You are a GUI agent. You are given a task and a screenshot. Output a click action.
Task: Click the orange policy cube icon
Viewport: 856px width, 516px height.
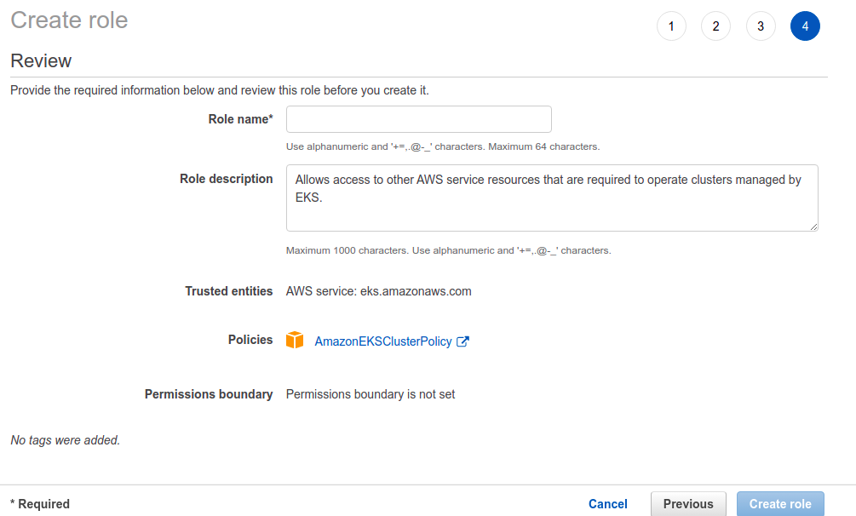(295, 340)
